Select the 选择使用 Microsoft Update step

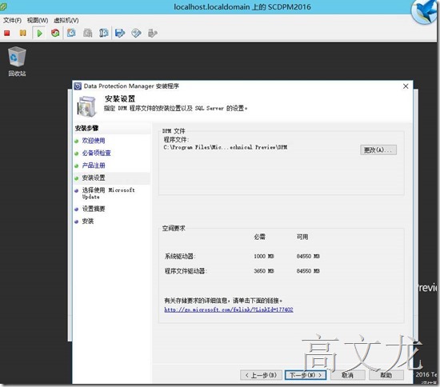point(108,193)
